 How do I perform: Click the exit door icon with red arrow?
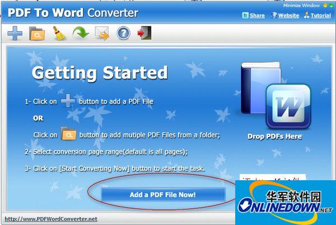tap(144, 33)
